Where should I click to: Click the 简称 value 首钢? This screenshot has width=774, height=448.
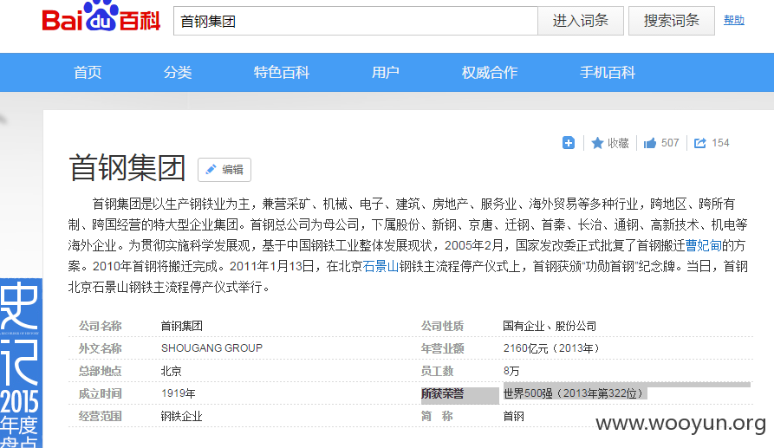[x=513, y=417]
